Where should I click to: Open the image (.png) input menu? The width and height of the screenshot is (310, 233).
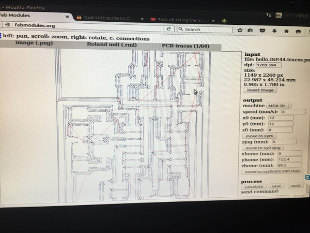click(x=34, y=43)
